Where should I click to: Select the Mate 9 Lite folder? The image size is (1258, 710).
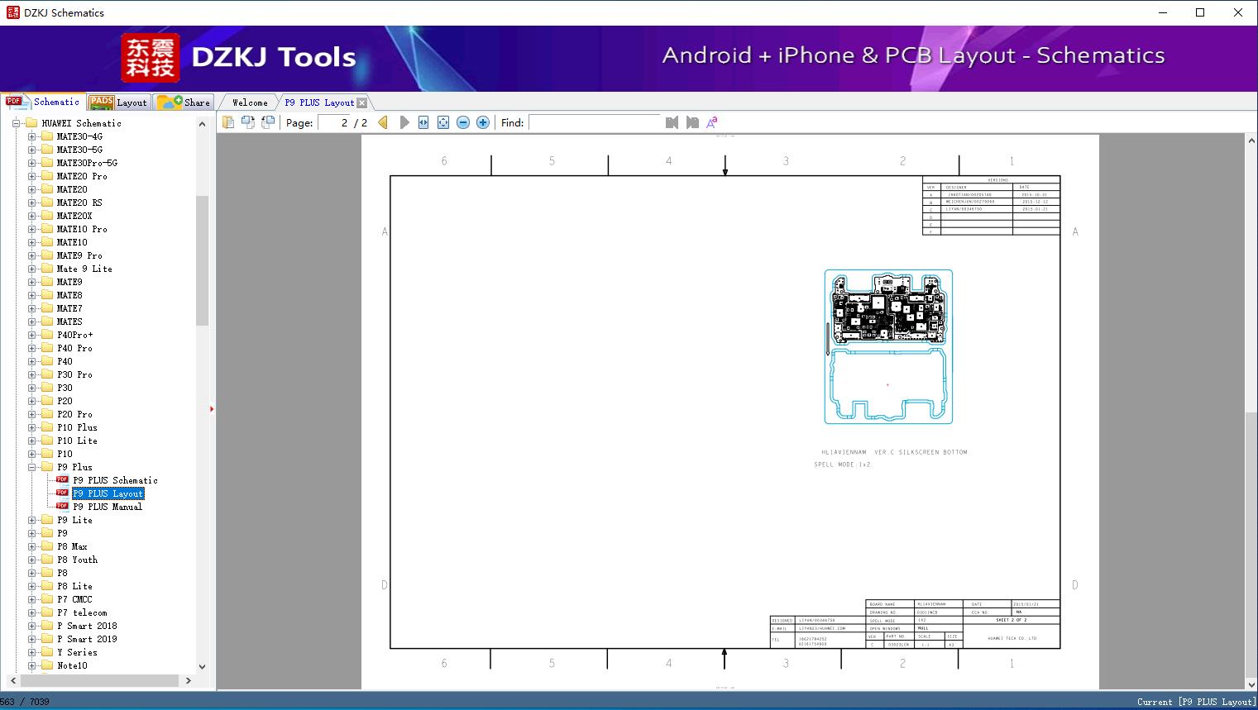[84, 269]
